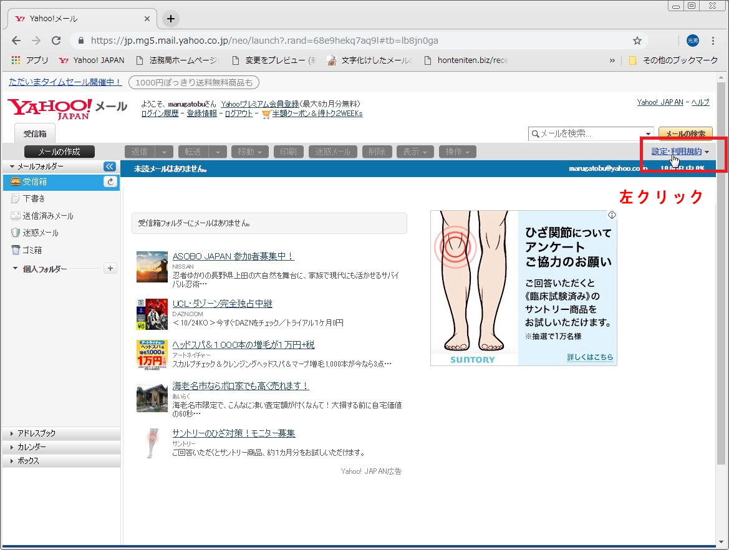
Task: Open the ASOBO JAPAN ad thumbnail
Action: point(152,267)
